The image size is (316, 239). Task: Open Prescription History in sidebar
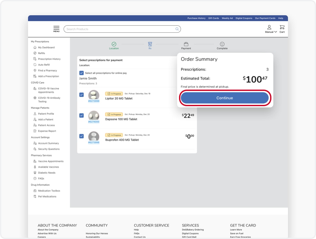pyautogui.click(x=49, y=59)
